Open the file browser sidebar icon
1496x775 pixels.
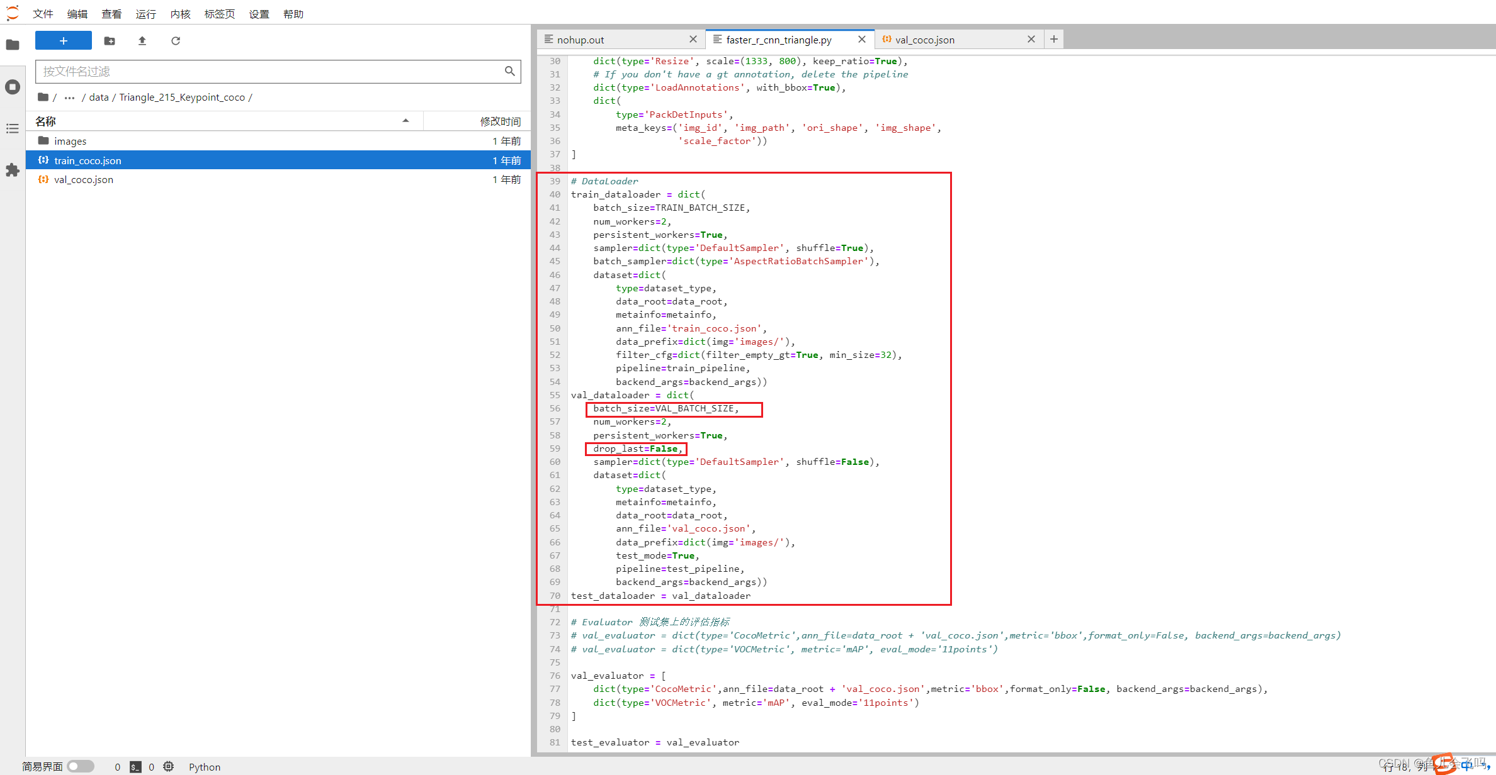(13, 45)
